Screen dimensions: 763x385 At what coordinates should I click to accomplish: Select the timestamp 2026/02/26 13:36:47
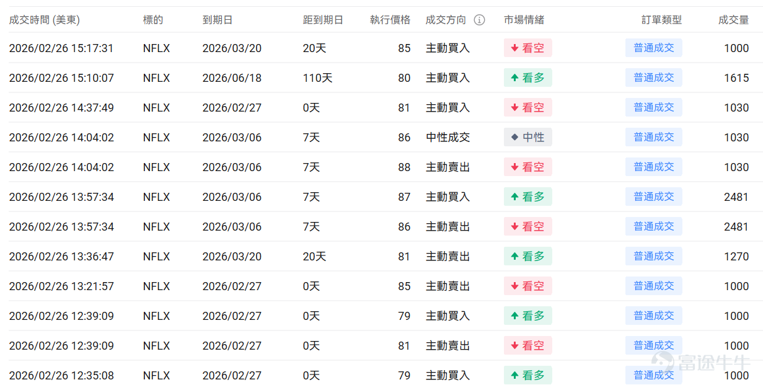pos(61,257)
